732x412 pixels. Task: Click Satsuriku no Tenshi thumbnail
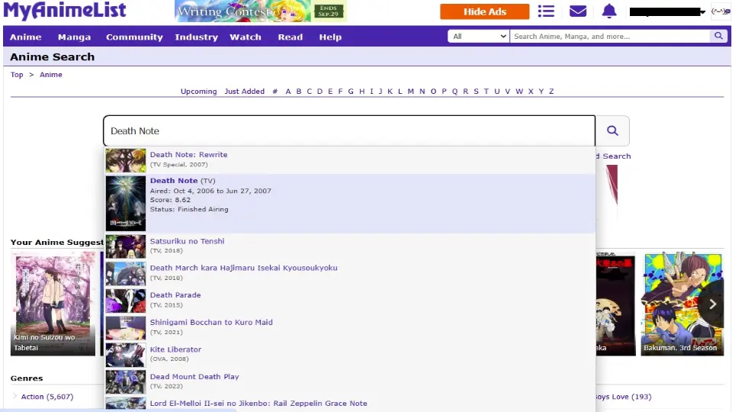pyautogui.click(x=126, y=246)
